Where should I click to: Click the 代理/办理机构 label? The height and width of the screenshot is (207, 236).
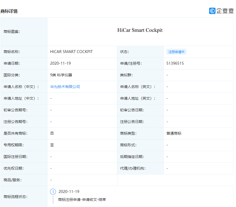point(133,168)
